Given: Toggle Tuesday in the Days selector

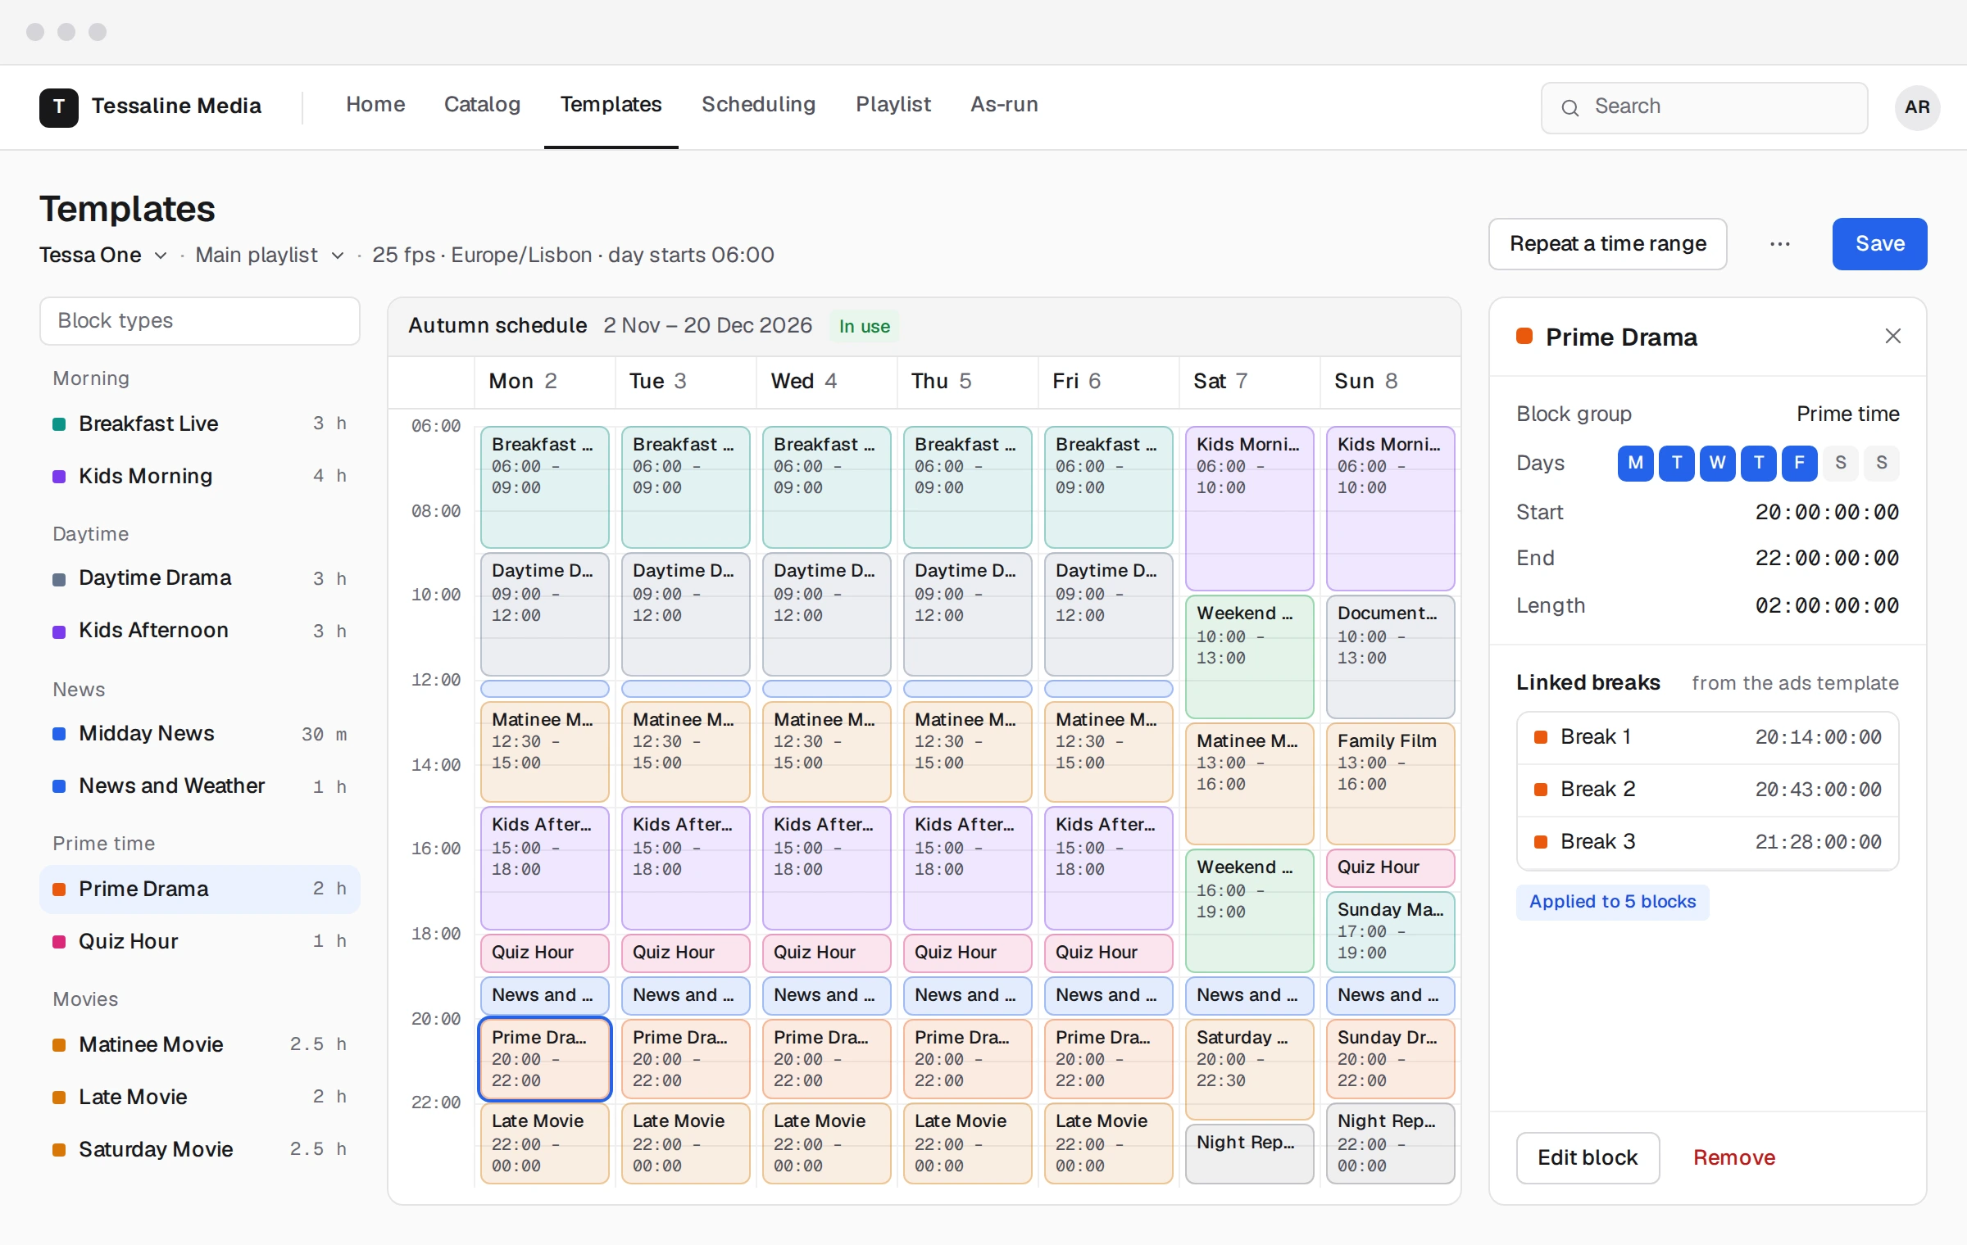Looking at the screenshot, I should coord(1676,463).
